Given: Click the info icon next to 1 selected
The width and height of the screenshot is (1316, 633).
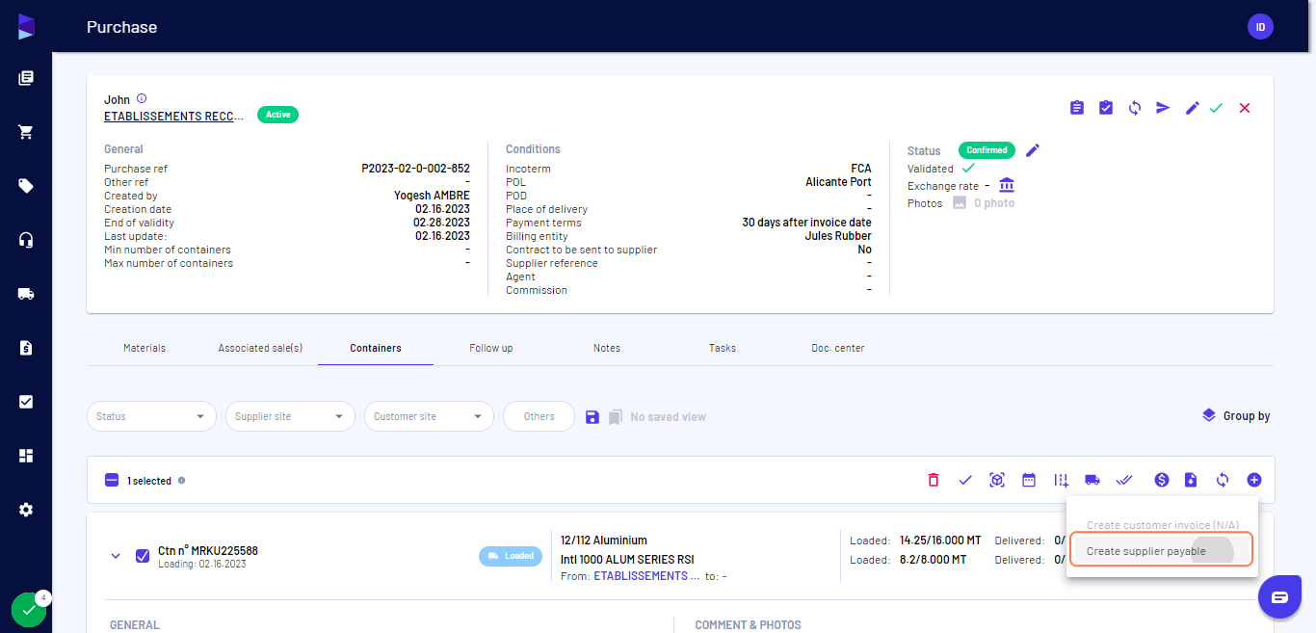Looking at the screenshot, I should 182,480.
